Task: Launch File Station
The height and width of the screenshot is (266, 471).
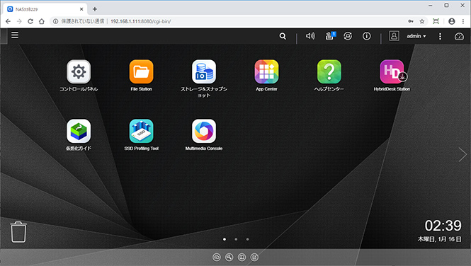Action: coord(141,71)
